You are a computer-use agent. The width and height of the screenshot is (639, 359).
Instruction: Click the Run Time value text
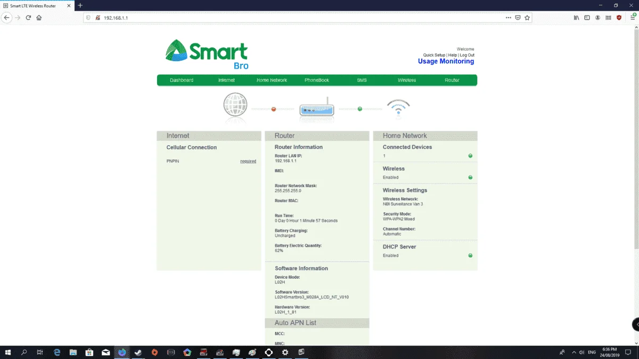[306, 220]
